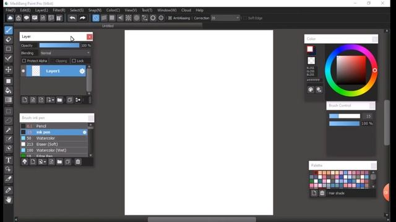Open the Blending mode dropdown

[x=65, y=53]
